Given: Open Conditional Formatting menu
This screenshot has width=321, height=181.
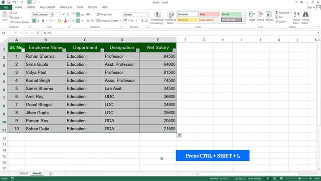Looking at the screenshot, I should tap(157, 18).
